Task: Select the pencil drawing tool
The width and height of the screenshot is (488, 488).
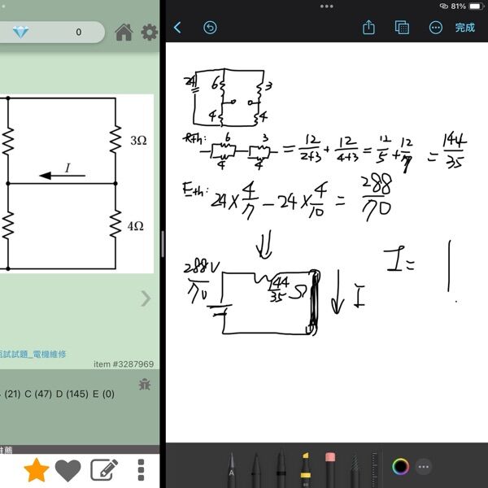Action: (355, 467)
